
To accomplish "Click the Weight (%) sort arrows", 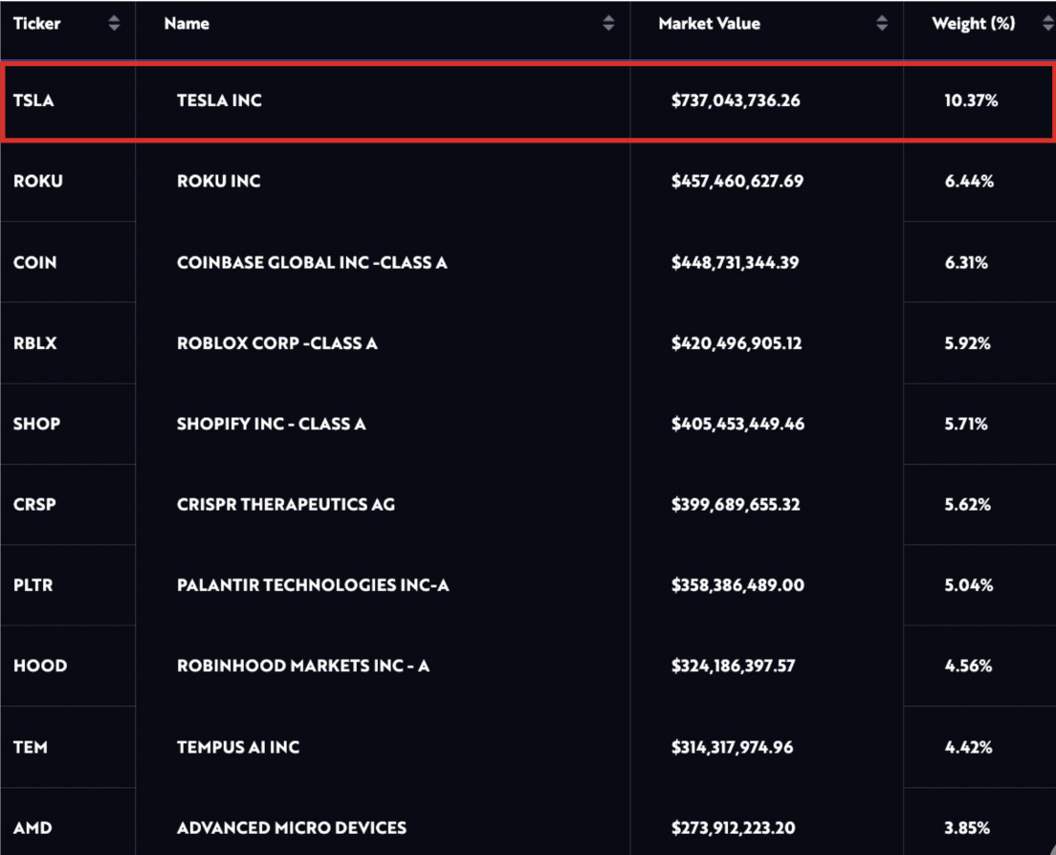I will (1048, 24).
